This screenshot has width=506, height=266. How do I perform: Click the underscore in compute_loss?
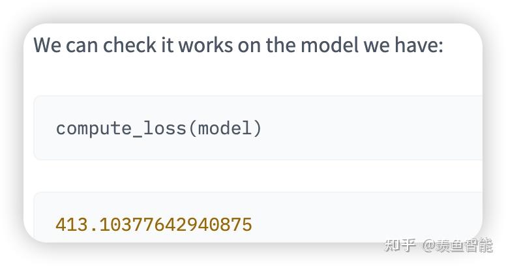(x=137, y=136)
